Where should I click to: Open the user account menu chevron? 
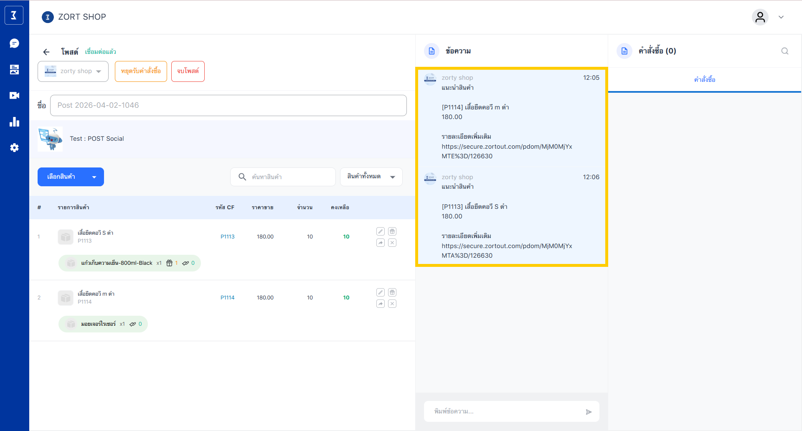tap(781, 17)
